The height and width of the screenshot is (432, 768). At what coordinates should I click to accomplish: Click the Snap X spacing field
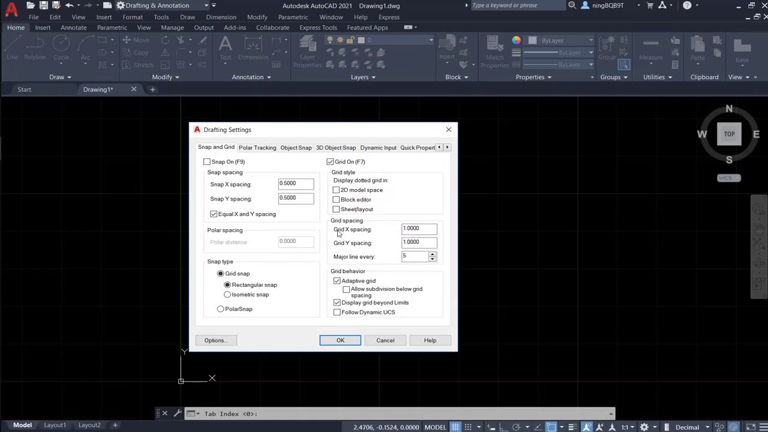pyautogui.click(x=296, y=184)
